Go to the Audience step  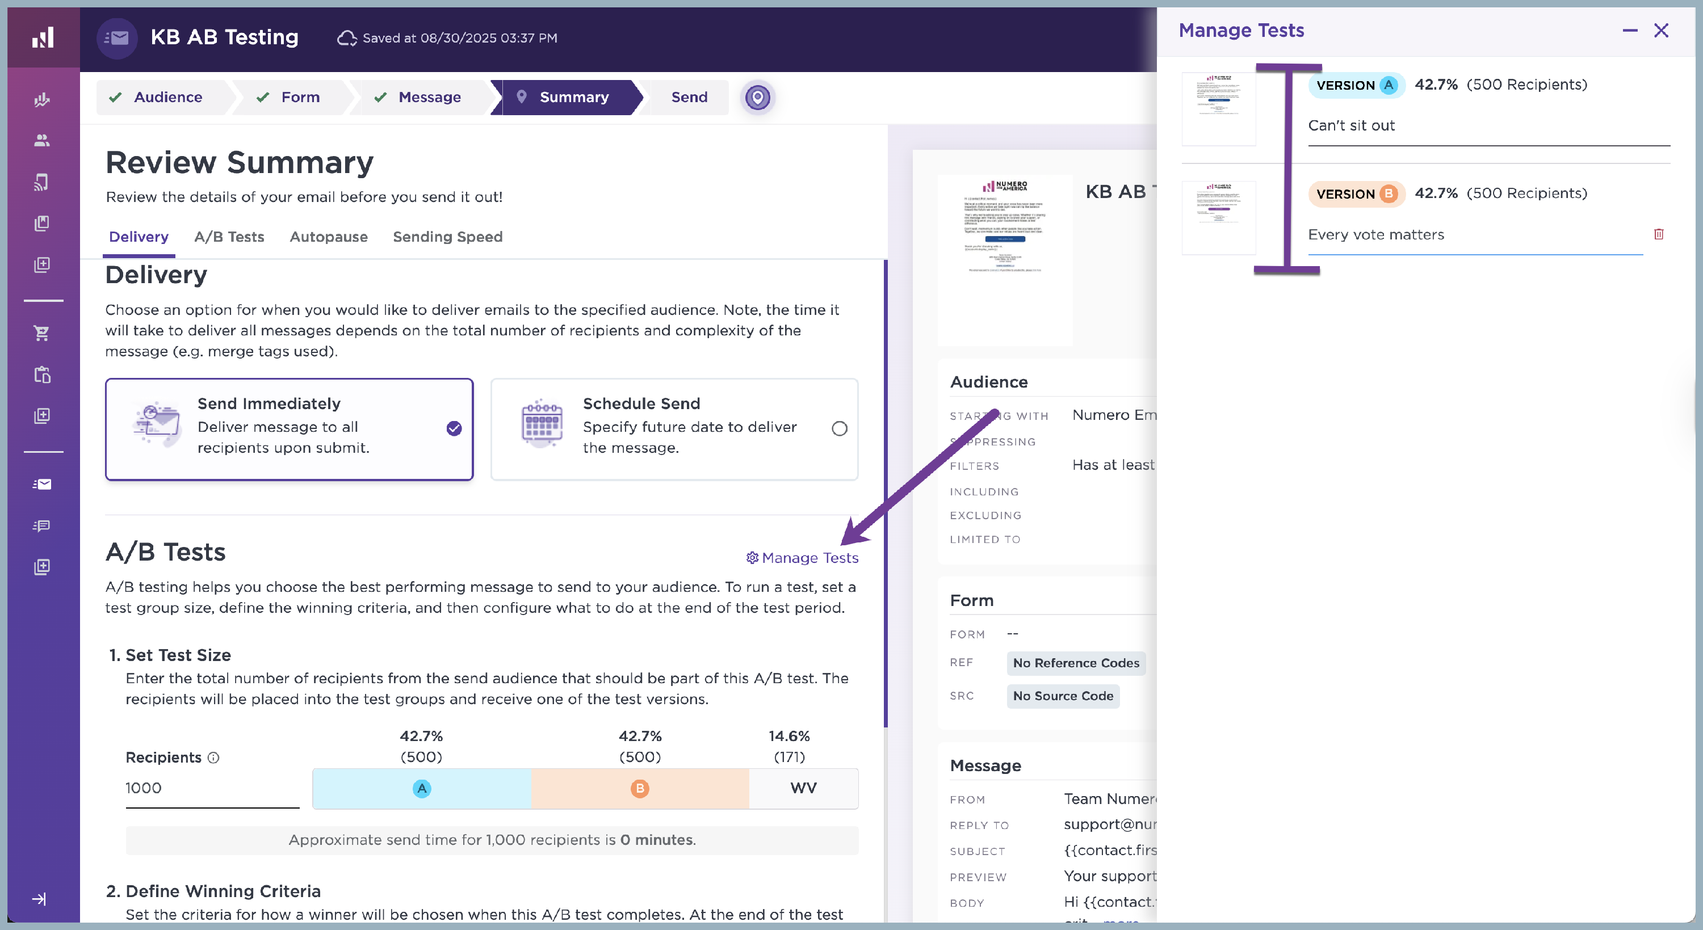[167, 97]
